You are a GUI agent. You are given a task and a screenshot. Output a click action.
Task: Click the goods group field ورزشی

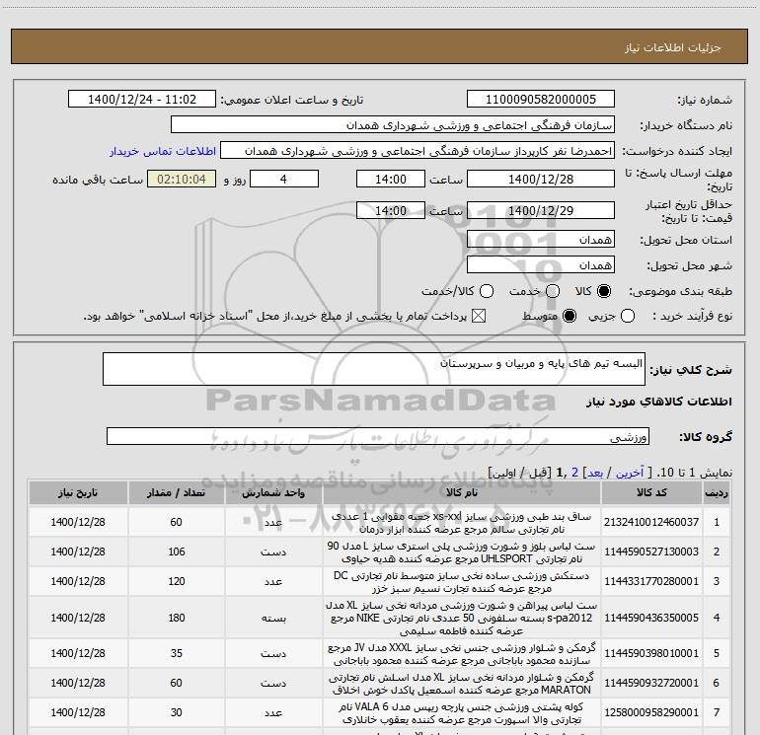pos(378,436)
